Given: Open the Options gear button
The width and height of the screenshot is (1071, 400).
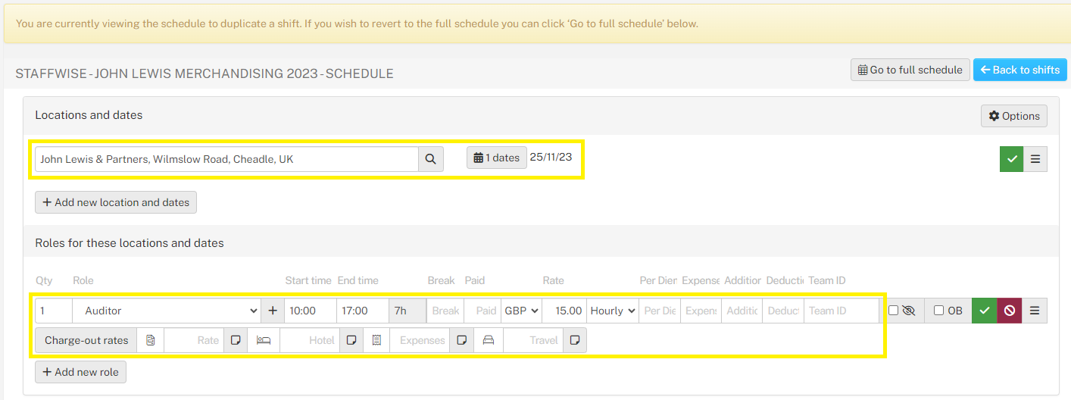Looking at the screenshot, I should [1014, 116].
